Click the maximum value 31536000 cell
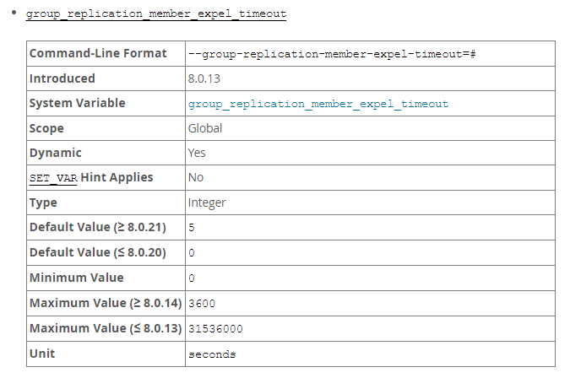 click(x=215, y=328)
